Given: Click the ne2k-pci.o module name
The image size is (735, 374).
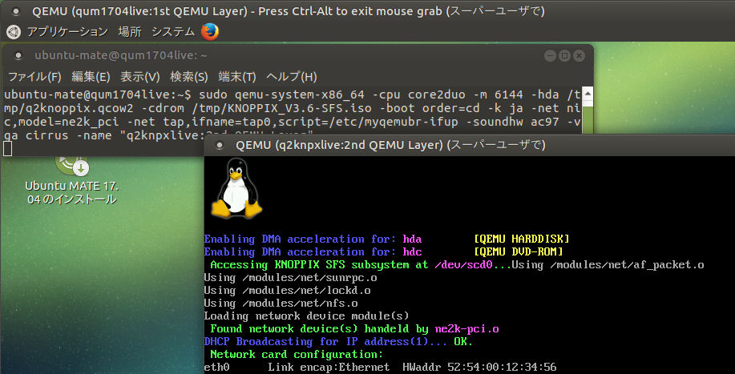Looking at the screenshot, I should click(466, 329).
